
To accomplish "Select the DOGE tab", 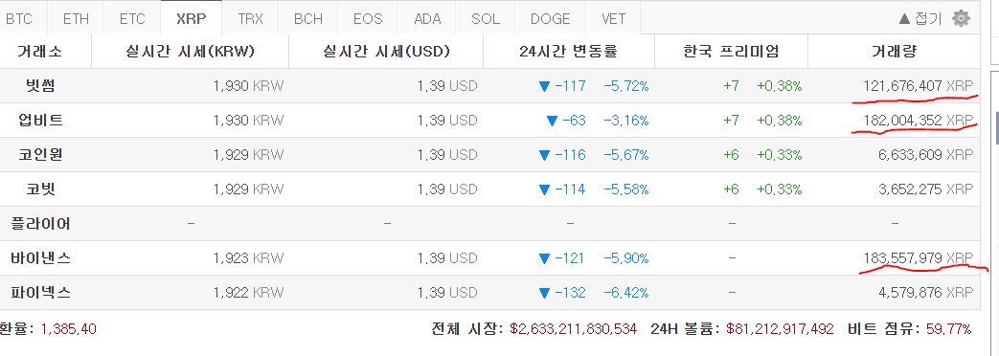I will click(550, 18).
